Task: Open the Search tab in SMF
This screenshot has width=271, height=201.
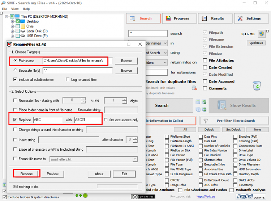Action: tap(144, 18)
